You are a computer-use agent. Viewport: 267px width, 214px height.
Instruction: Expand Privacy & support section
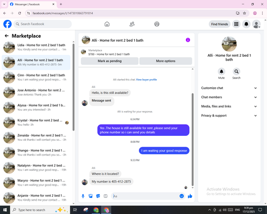229,116
